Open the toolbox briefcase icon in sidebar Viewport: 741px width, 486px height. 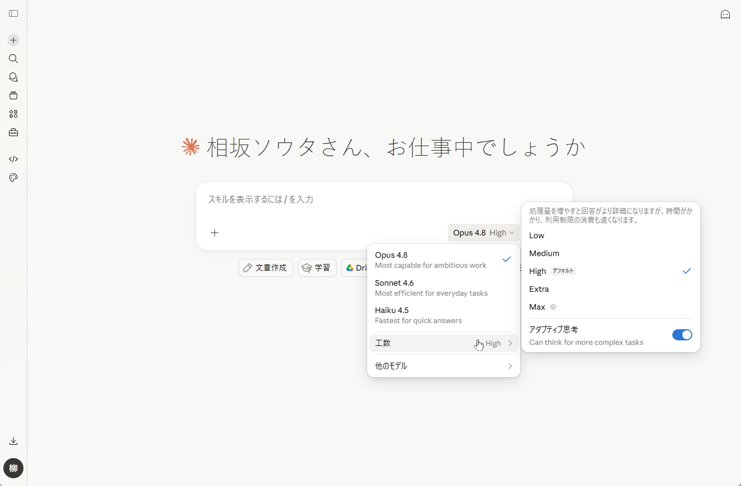[x=13, y=132]
